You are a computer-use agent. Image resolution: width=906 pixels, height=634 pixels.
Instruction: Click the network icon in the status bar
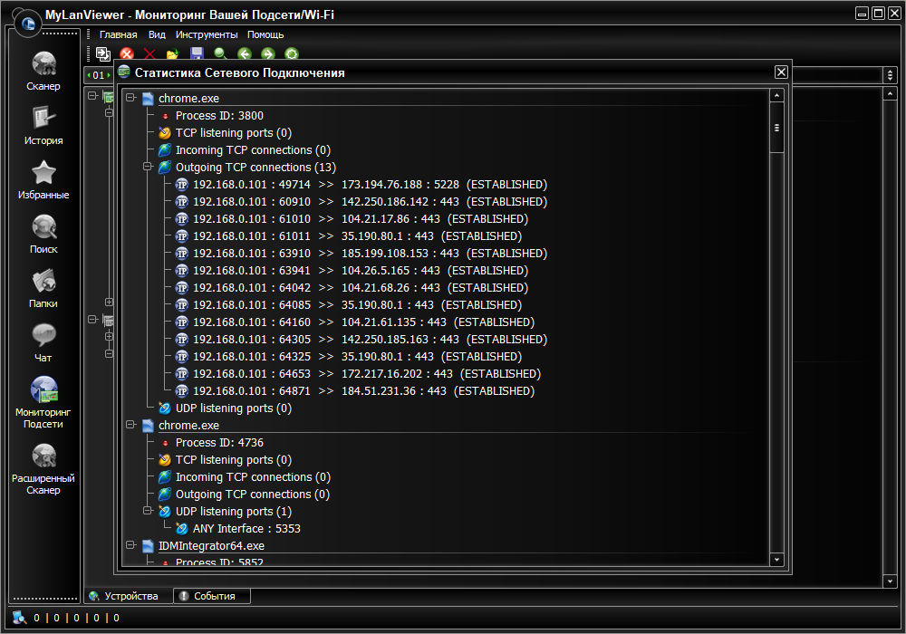click(x=20, y=618)
